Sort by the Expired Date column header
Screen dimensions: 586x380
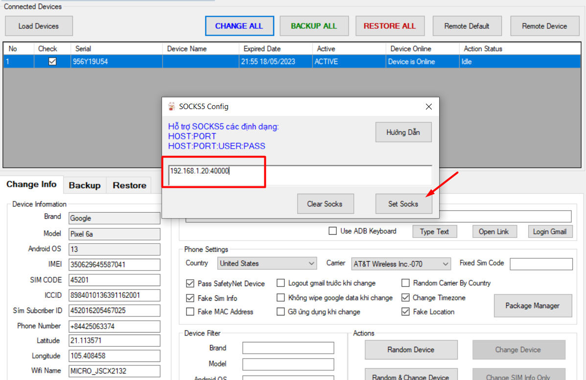tap(276, 49)
